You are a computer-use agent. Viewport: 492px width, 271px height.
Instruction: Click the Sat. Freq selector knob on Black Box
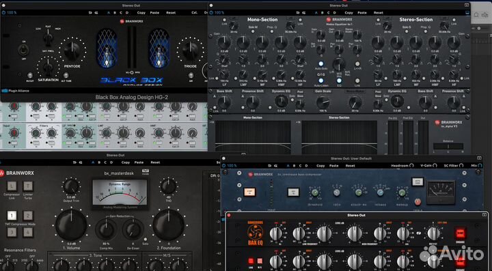[x=49, y=38]
